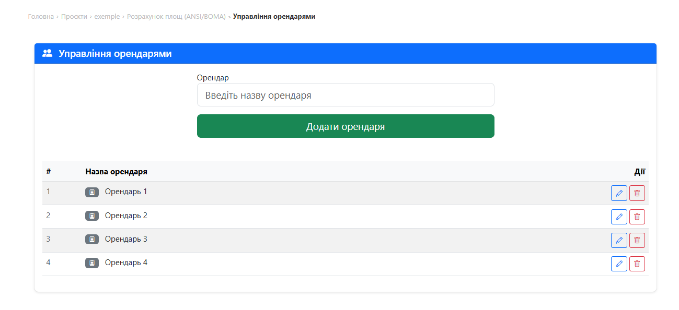Focus the Введіть назву орендаря input field
The width and height of the screenshot is (679, 310).
346,95
